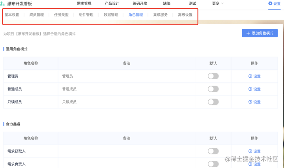Select the 角色管理 tab

pos(136,15)
